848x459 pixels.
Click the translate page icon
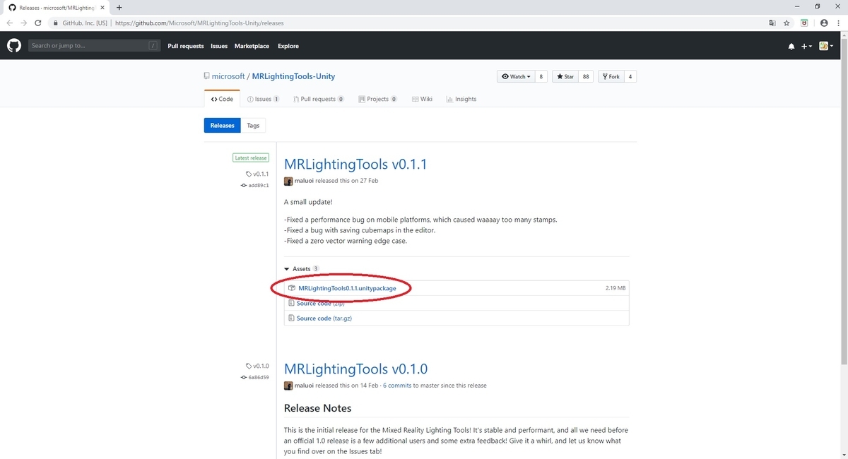[x=772, y=23]
